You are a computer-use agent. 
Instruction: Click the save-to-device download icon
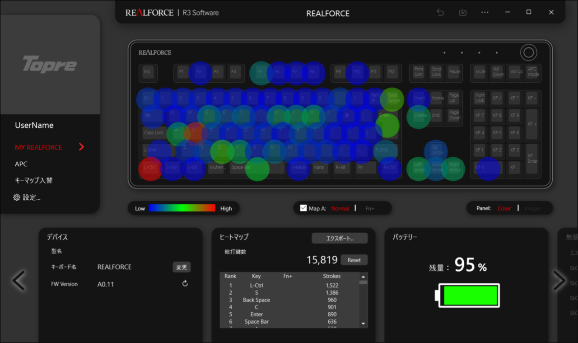pyautogui.click(x=463, y=13)
